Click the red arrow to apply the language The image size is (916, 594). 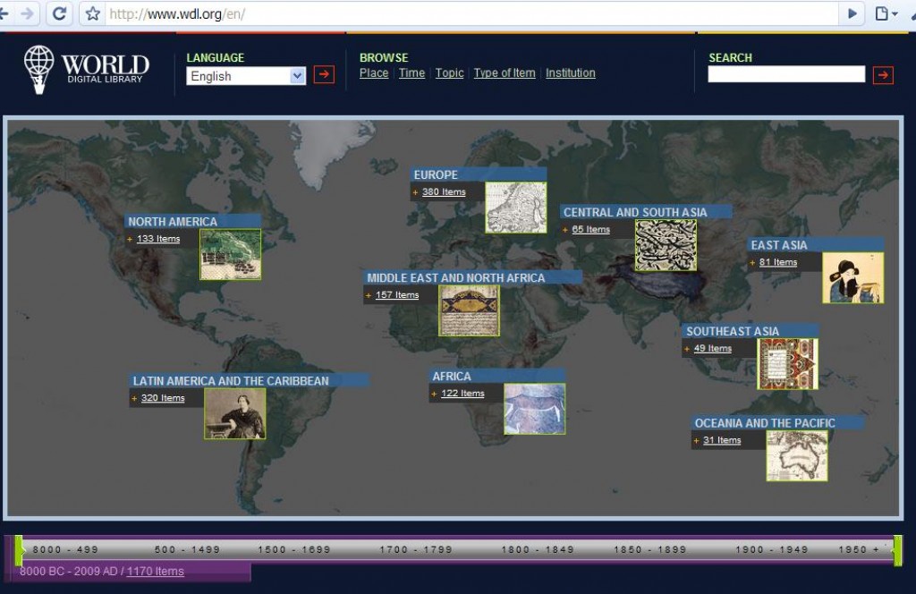point(323,75)
